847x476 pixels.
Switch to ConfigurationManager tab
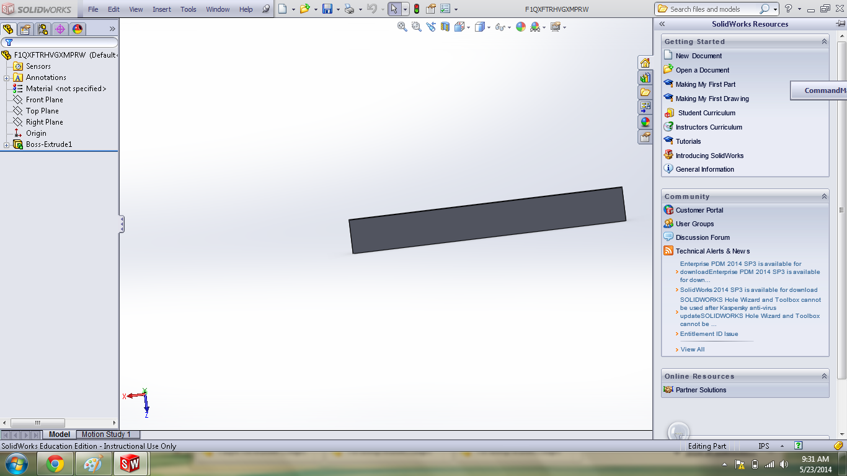(x=43, y=29)
